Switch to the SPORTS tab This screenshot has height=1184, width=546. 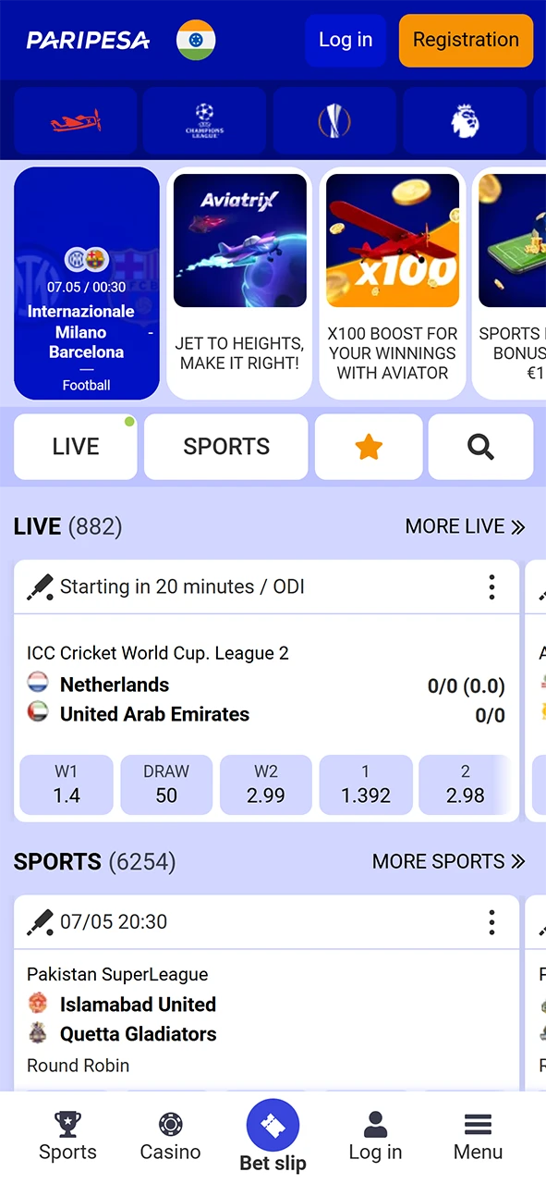pyautogui.click(x=225, y=446)
